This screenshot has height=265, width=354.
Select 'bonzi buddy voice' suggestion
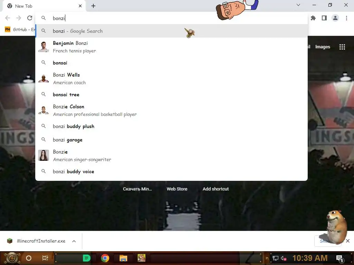(x=171, y=171)
